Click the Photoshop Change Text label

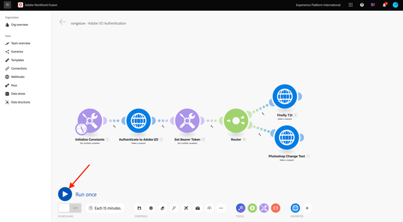point(287,156)
